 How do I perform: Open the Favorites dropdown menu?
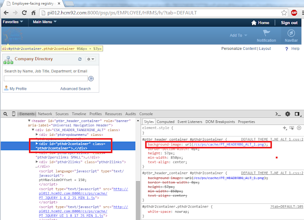tap(13, 22)
